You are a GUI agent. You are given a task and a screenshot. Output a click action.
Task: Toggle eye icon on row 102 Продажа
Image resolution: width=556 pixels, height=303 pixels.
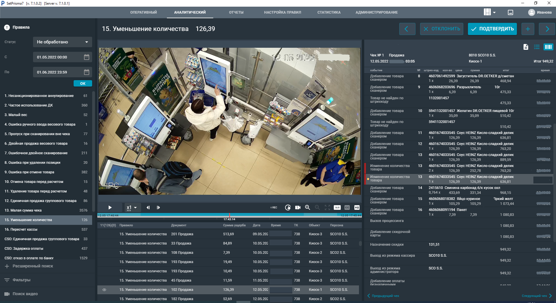pos(104,290)
